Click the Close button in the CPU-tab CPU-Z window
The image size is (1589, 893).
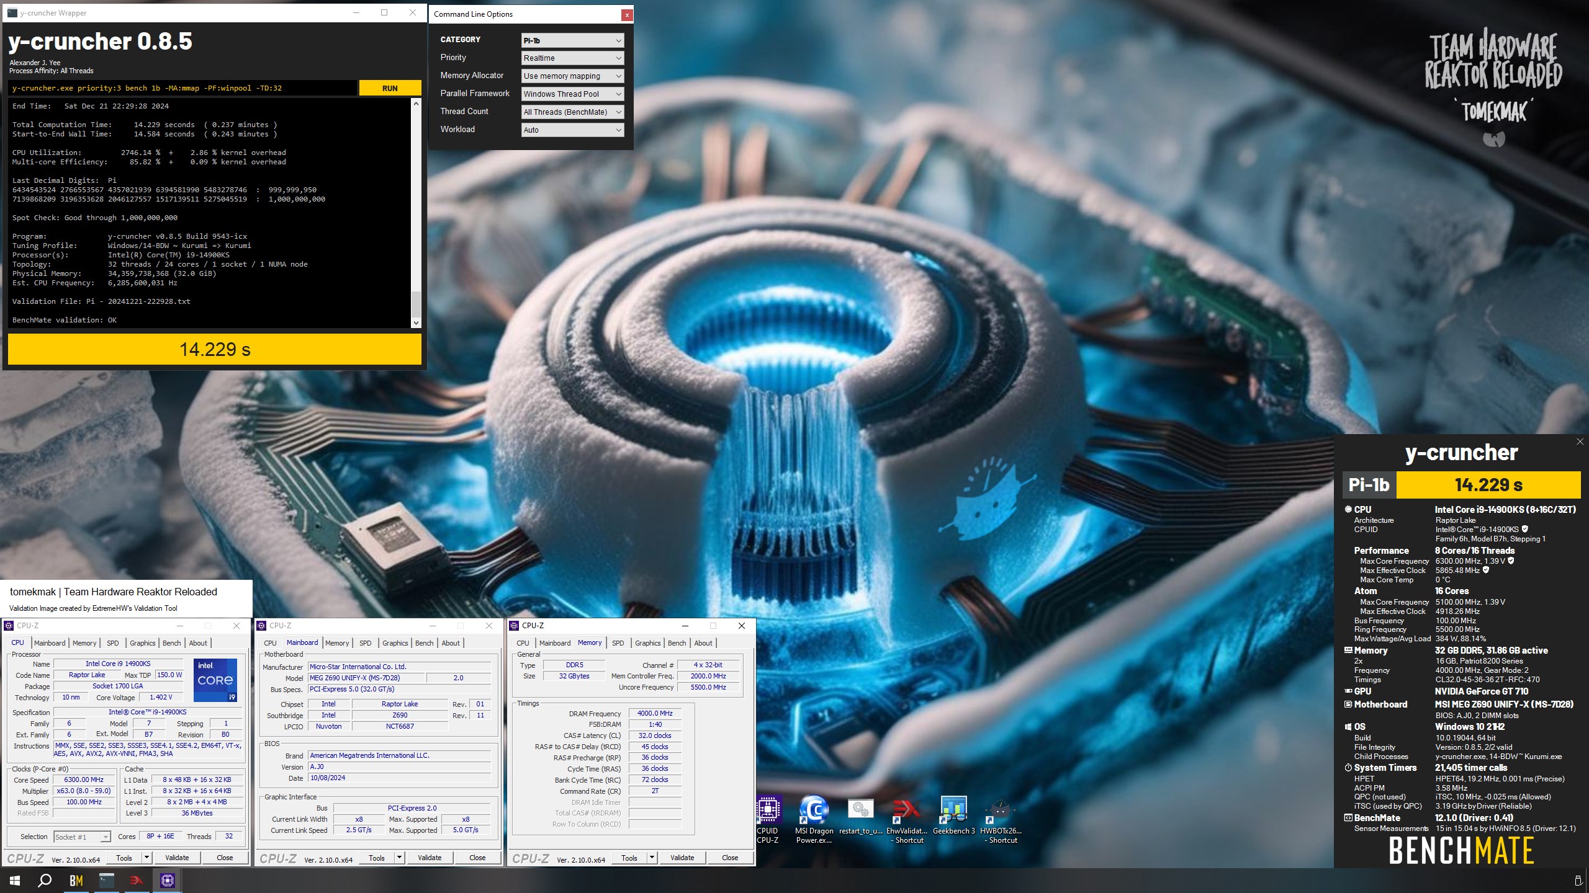(225, 858)
